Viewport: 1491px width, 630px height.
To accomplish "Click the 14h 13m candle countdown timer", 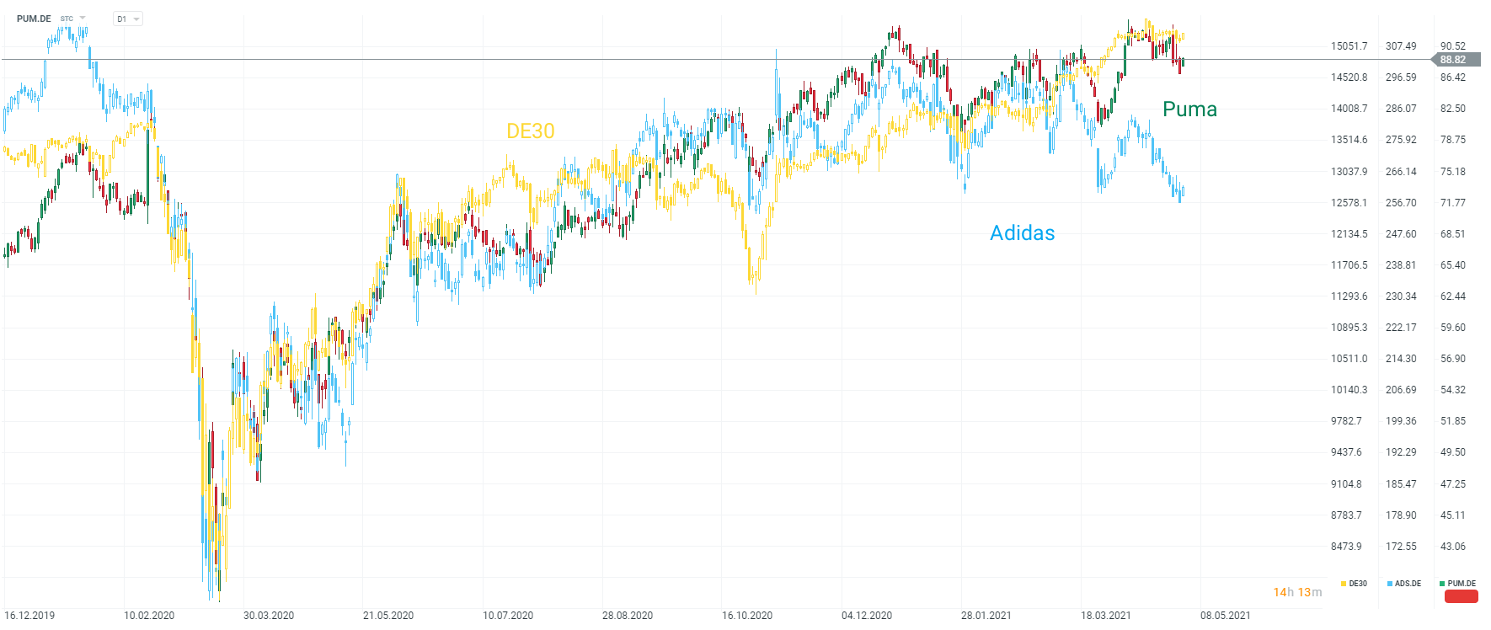I will 1296,592.
